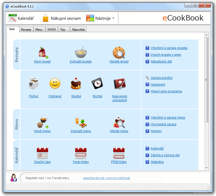The image size is (216, 196).
Task: Click the Nástroje toolbar label
Action: point(103,18)
